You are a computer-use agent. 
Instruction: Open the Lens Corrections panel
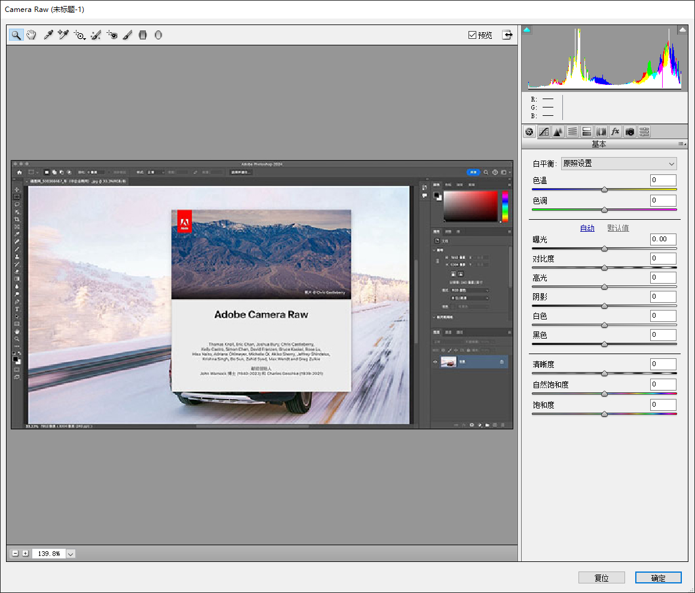pos(601,131)
